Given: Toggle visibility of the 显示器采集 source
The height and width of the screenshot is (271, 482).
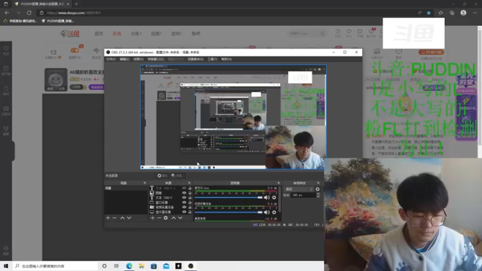Looking at the screenshot, I should click(184, 212).
